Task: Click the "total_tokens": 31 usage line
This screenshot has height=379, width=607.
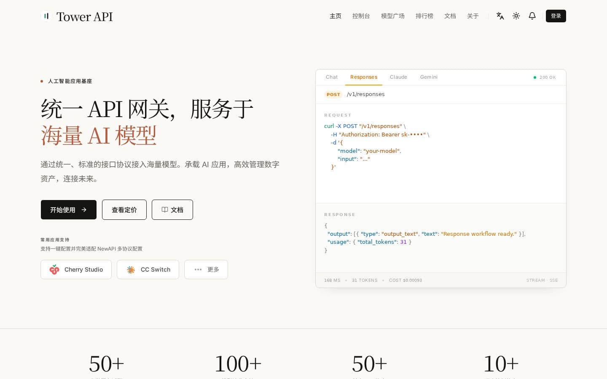Action: pyautogui.click(x=369, y=242)
